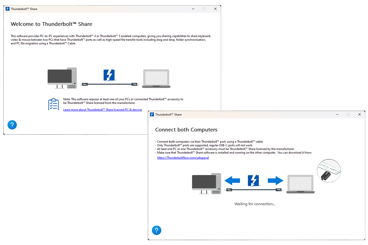The image size is (368, 245).
Task: Click the desktop PC illustration in the Welcome window
Action: [x=62, y=78]
